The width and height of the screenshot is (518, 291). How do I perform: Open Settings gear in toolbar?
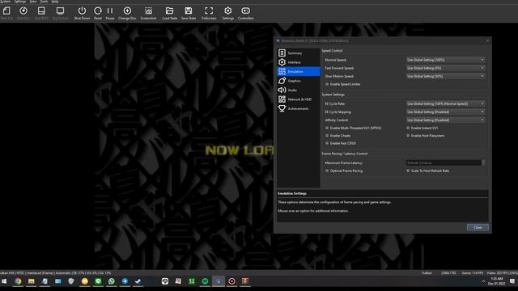click(x=228, y=13)
